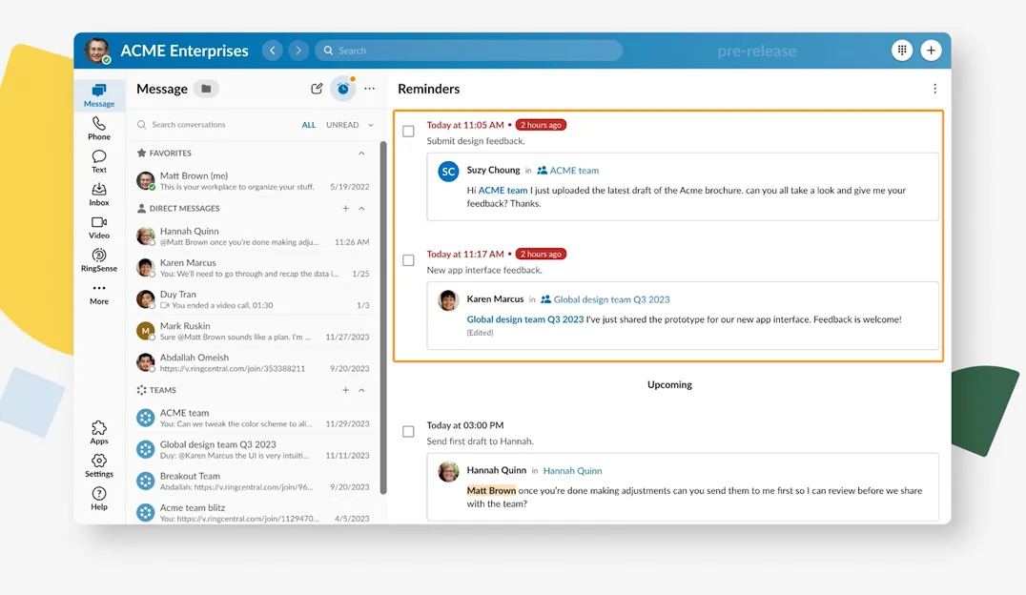This screenshot has width=1026, height=595.
Task: Click the compose new message icon
Action: [317, 89]
